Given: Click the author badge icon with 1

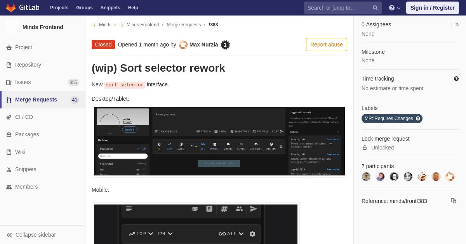Looking at the screenshot, I should point(225,45).
